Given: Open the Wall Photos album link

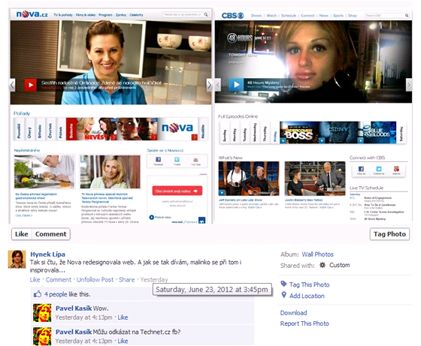Looking at the screenshot, I should click(317, 254).
